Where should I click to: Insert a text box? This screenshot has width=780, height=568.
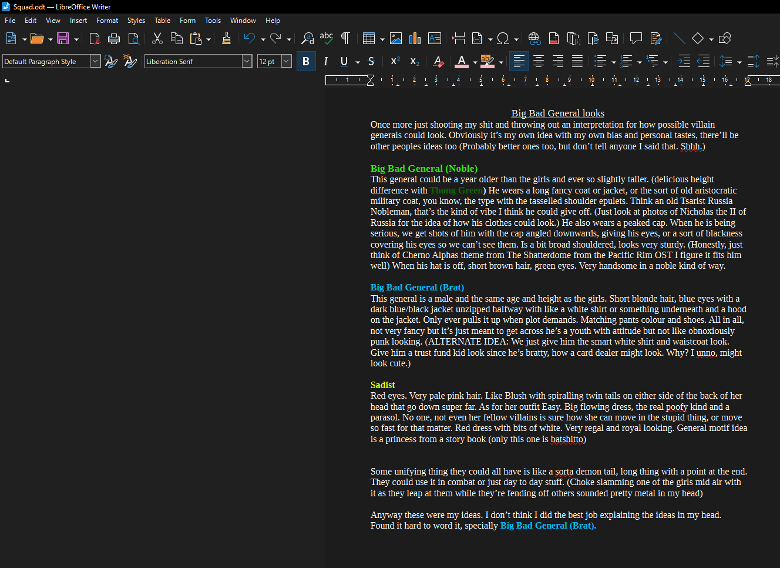435,39
